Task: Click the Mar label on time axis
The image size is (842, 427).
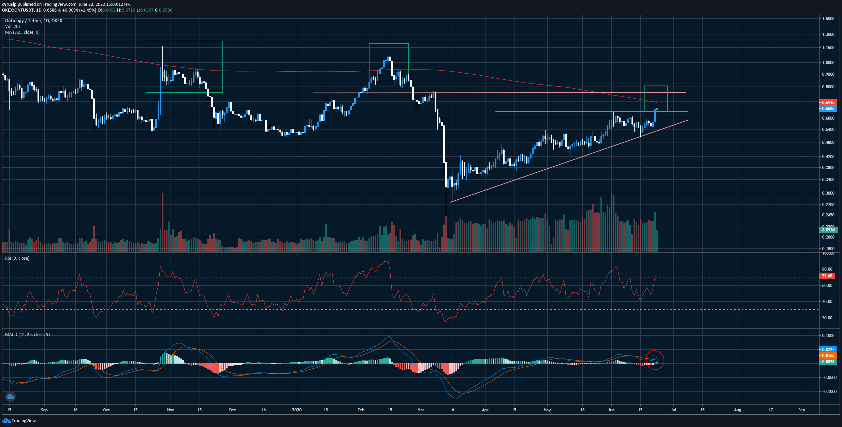Action: coord(421,410)
